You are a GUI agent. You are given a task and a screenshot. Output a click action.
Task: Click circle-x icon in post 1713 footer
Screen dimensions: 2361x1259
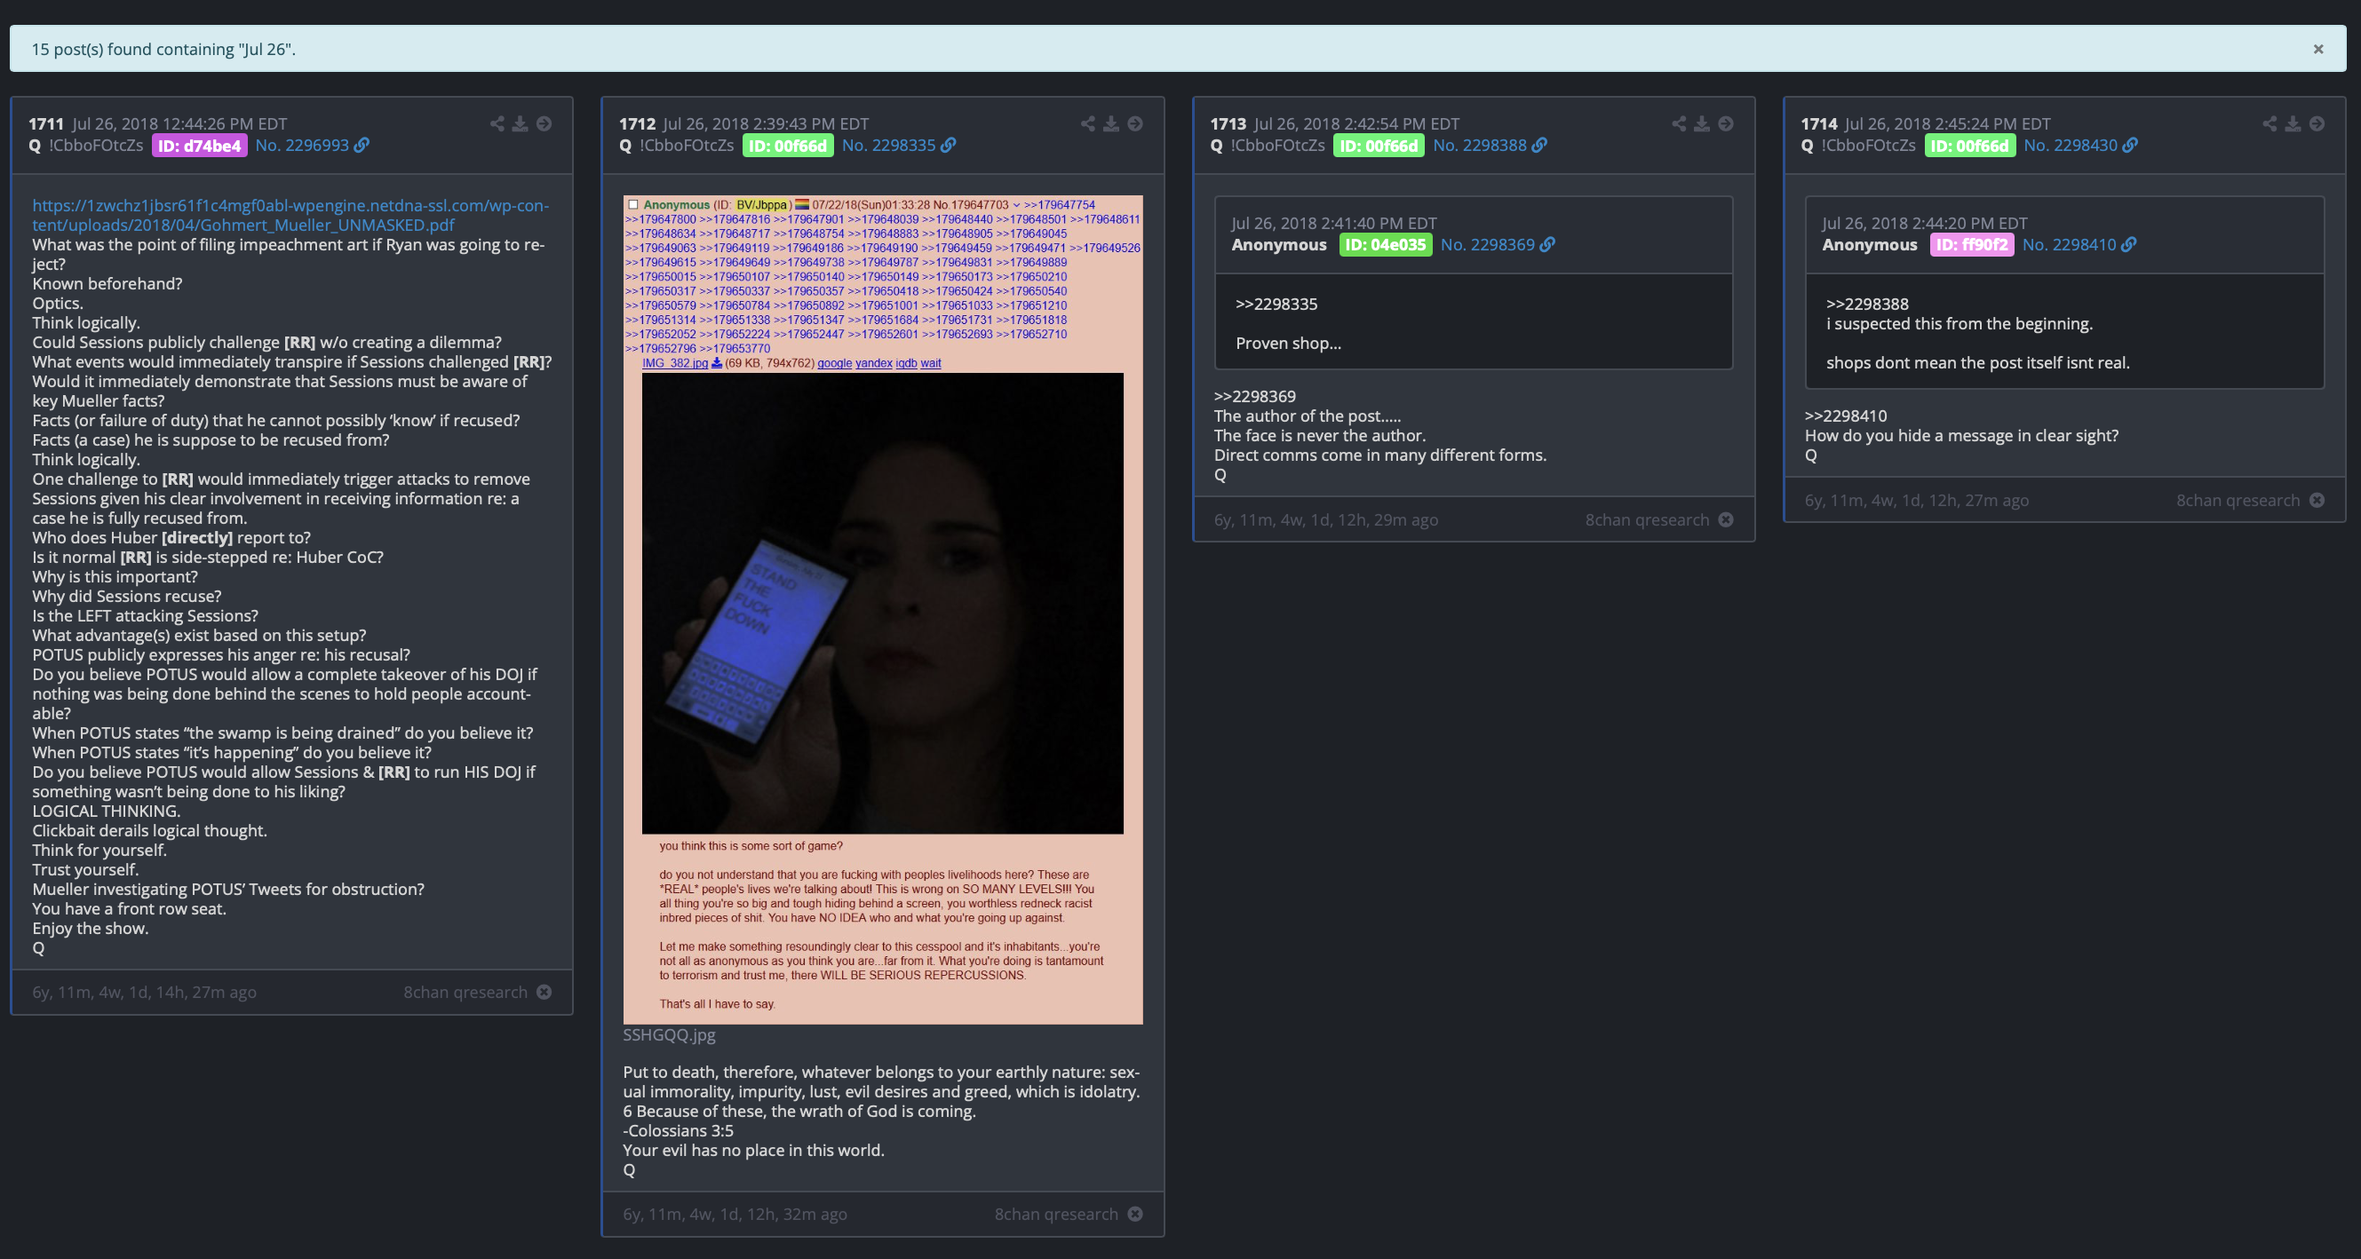[1726, 519]
